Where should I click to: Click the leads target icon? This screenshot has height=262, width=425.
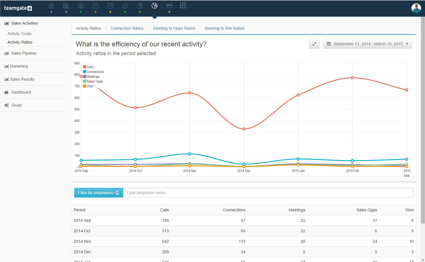tap(51, 6)
